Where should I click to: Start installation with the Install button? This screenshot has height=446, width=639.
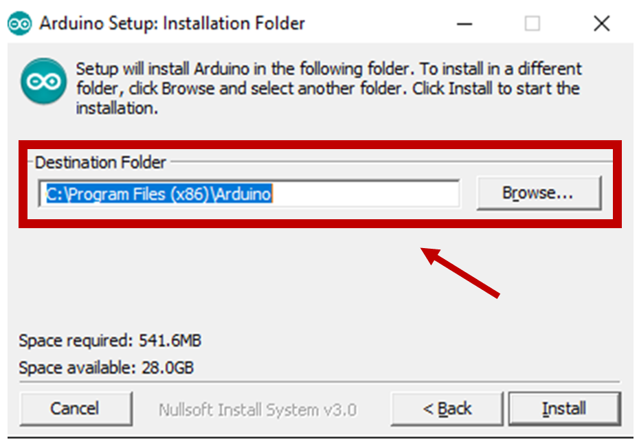point(564,409)
